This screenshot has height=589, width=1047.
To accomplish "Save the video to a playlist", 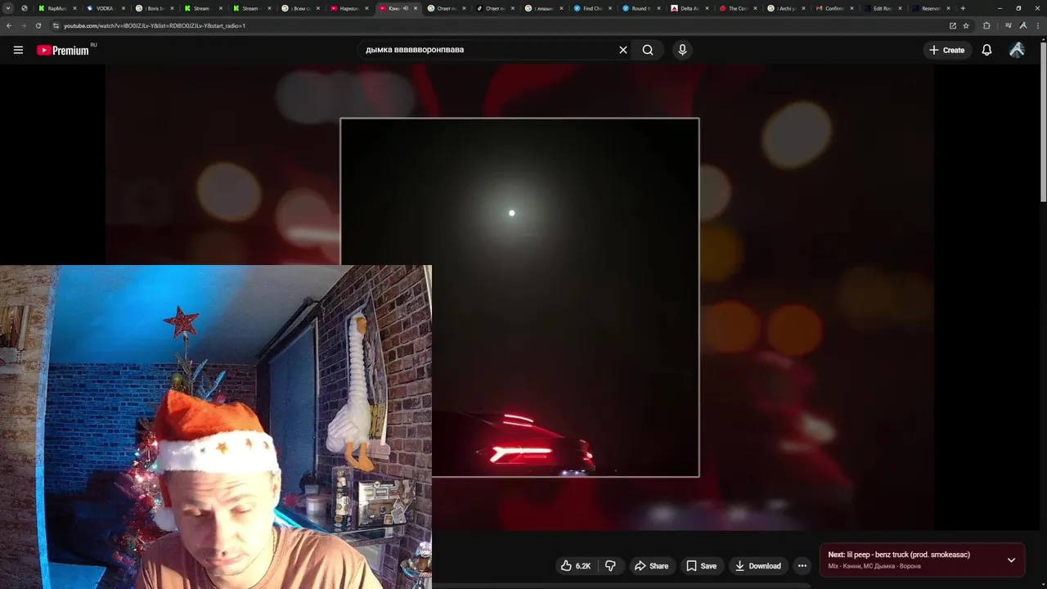I will [x=701, y=566].
